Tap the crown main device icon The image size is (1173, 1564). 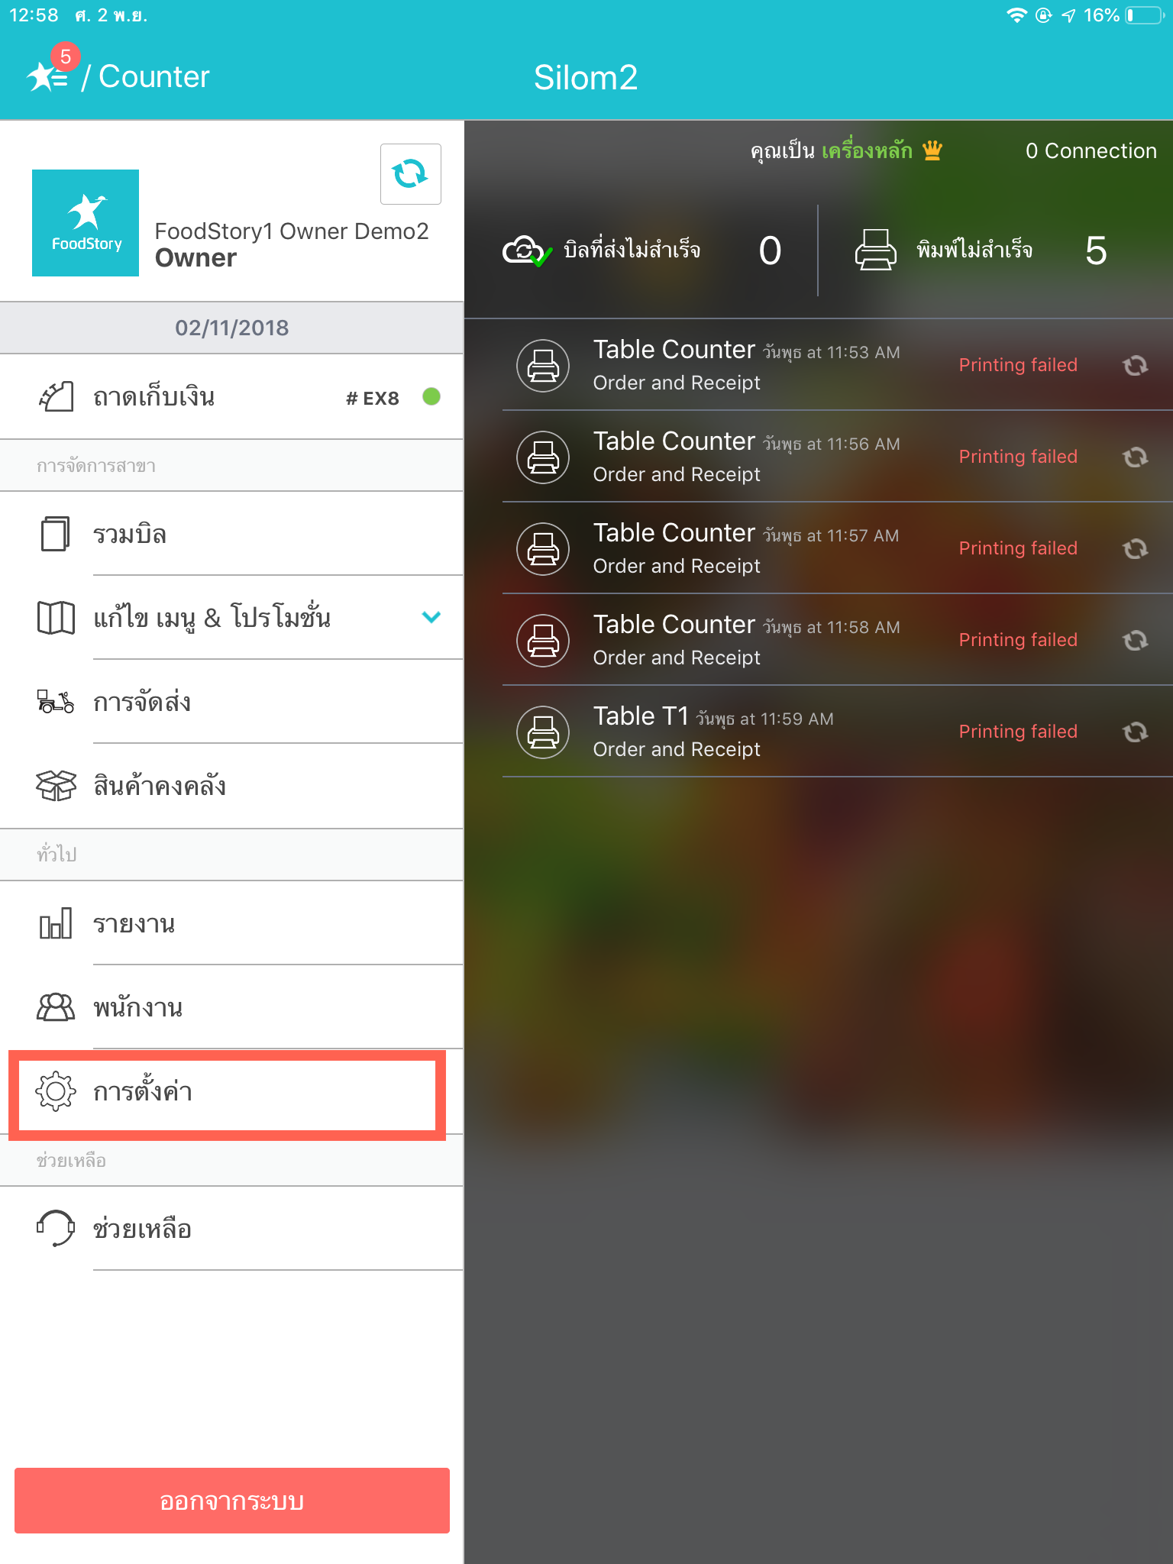tap(932, 150)
